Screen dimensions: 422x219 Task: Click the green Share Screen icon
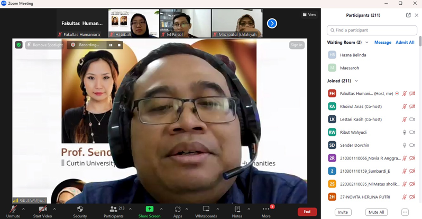[150, 209]
